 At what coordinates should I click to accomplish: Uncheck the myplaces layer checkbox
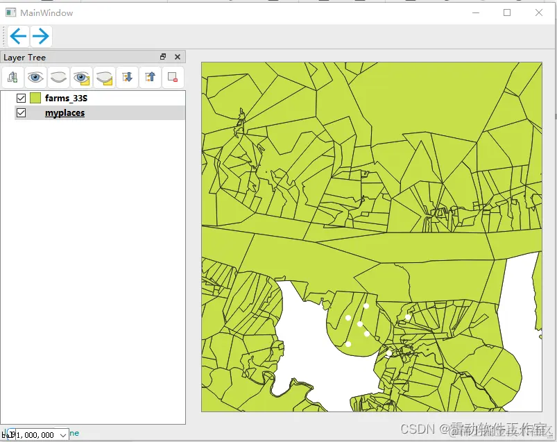point(22,113)
